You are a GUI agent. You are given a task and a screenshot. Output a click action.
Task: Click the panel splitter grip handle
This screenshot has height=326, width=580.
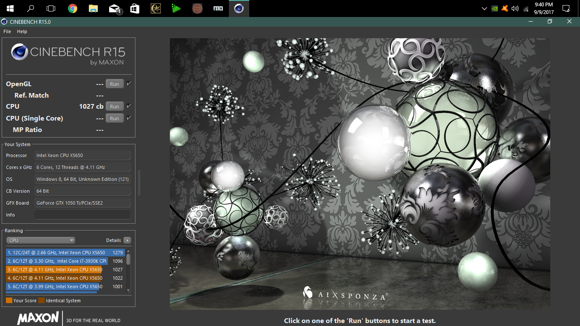pos(139,183)
